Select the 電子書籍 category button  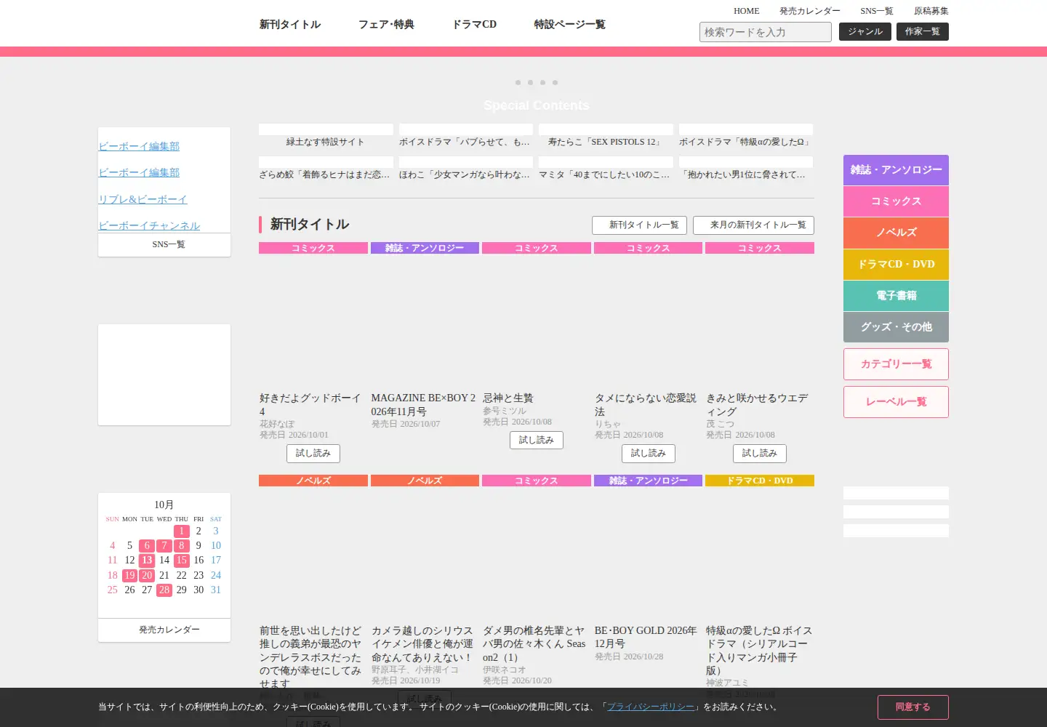(x=896, y=296)
